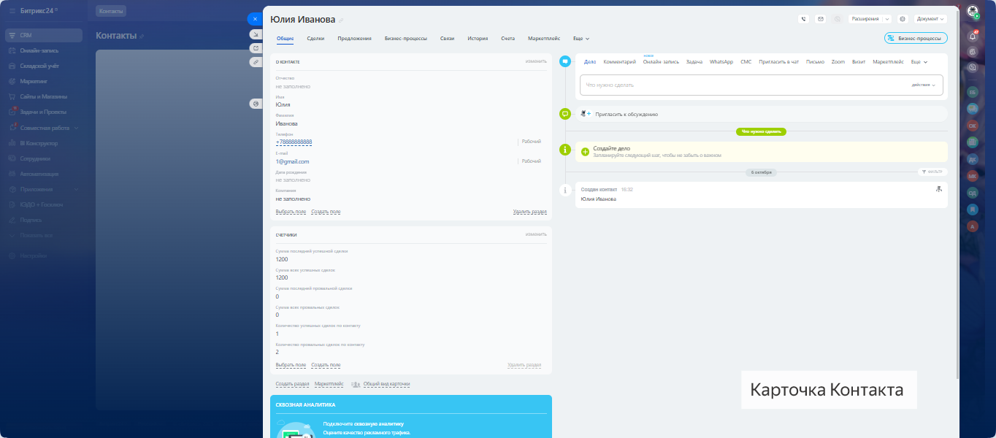This screenshot has height=438, width=996.
Task: Click the envelope email icon in header
Action: (x=820, y=19)
